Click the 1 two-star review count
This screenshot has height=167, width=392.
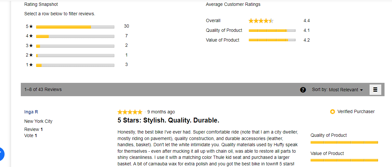[126, 55]
